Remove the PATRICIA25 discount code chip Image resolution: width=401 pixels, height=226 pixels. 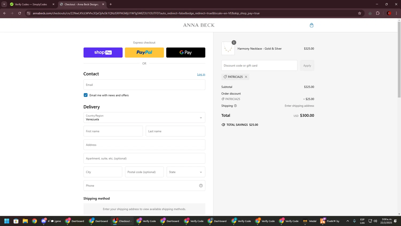coord(246,77)
